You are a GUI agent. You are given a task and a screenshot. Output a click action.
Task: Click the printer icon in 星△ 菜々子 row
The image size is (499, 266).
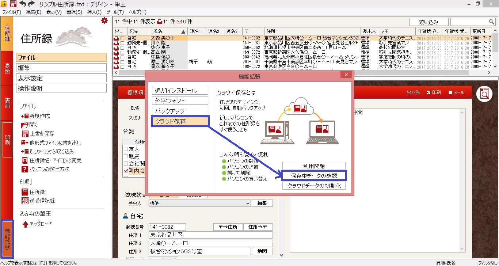coord(116,66)
